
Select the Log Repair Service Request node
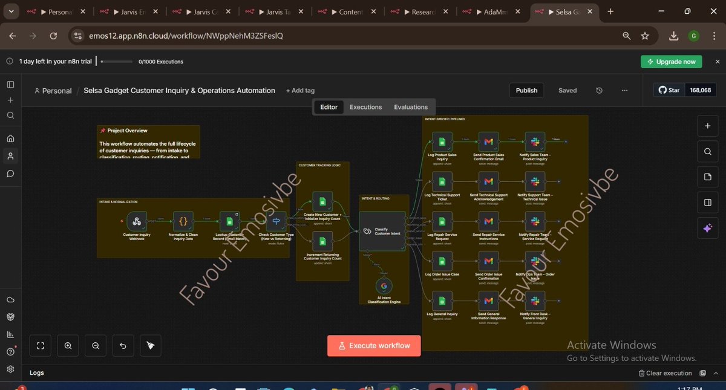442,221
